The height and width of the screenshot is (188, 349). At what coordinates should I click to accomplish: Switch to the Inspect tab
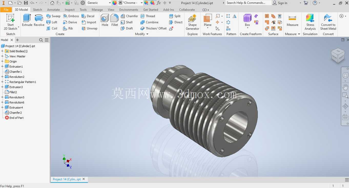coord(70,10)
